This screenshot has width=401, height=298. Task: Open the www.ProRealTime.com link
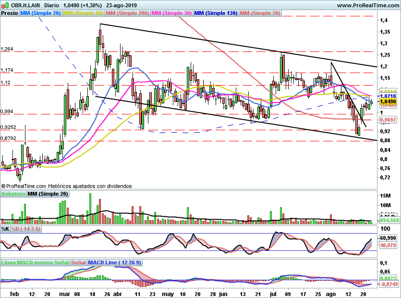point(368,5)
